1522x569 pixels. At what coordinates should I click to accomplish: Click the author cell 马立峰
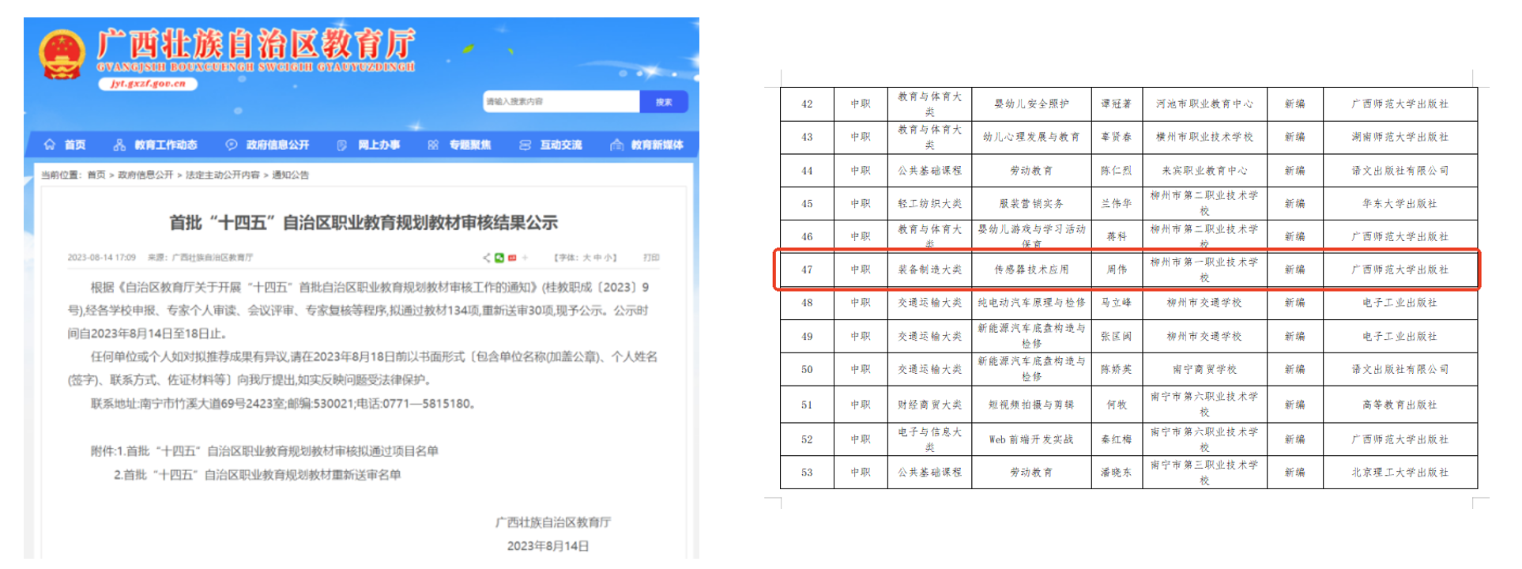[1117, 303]
